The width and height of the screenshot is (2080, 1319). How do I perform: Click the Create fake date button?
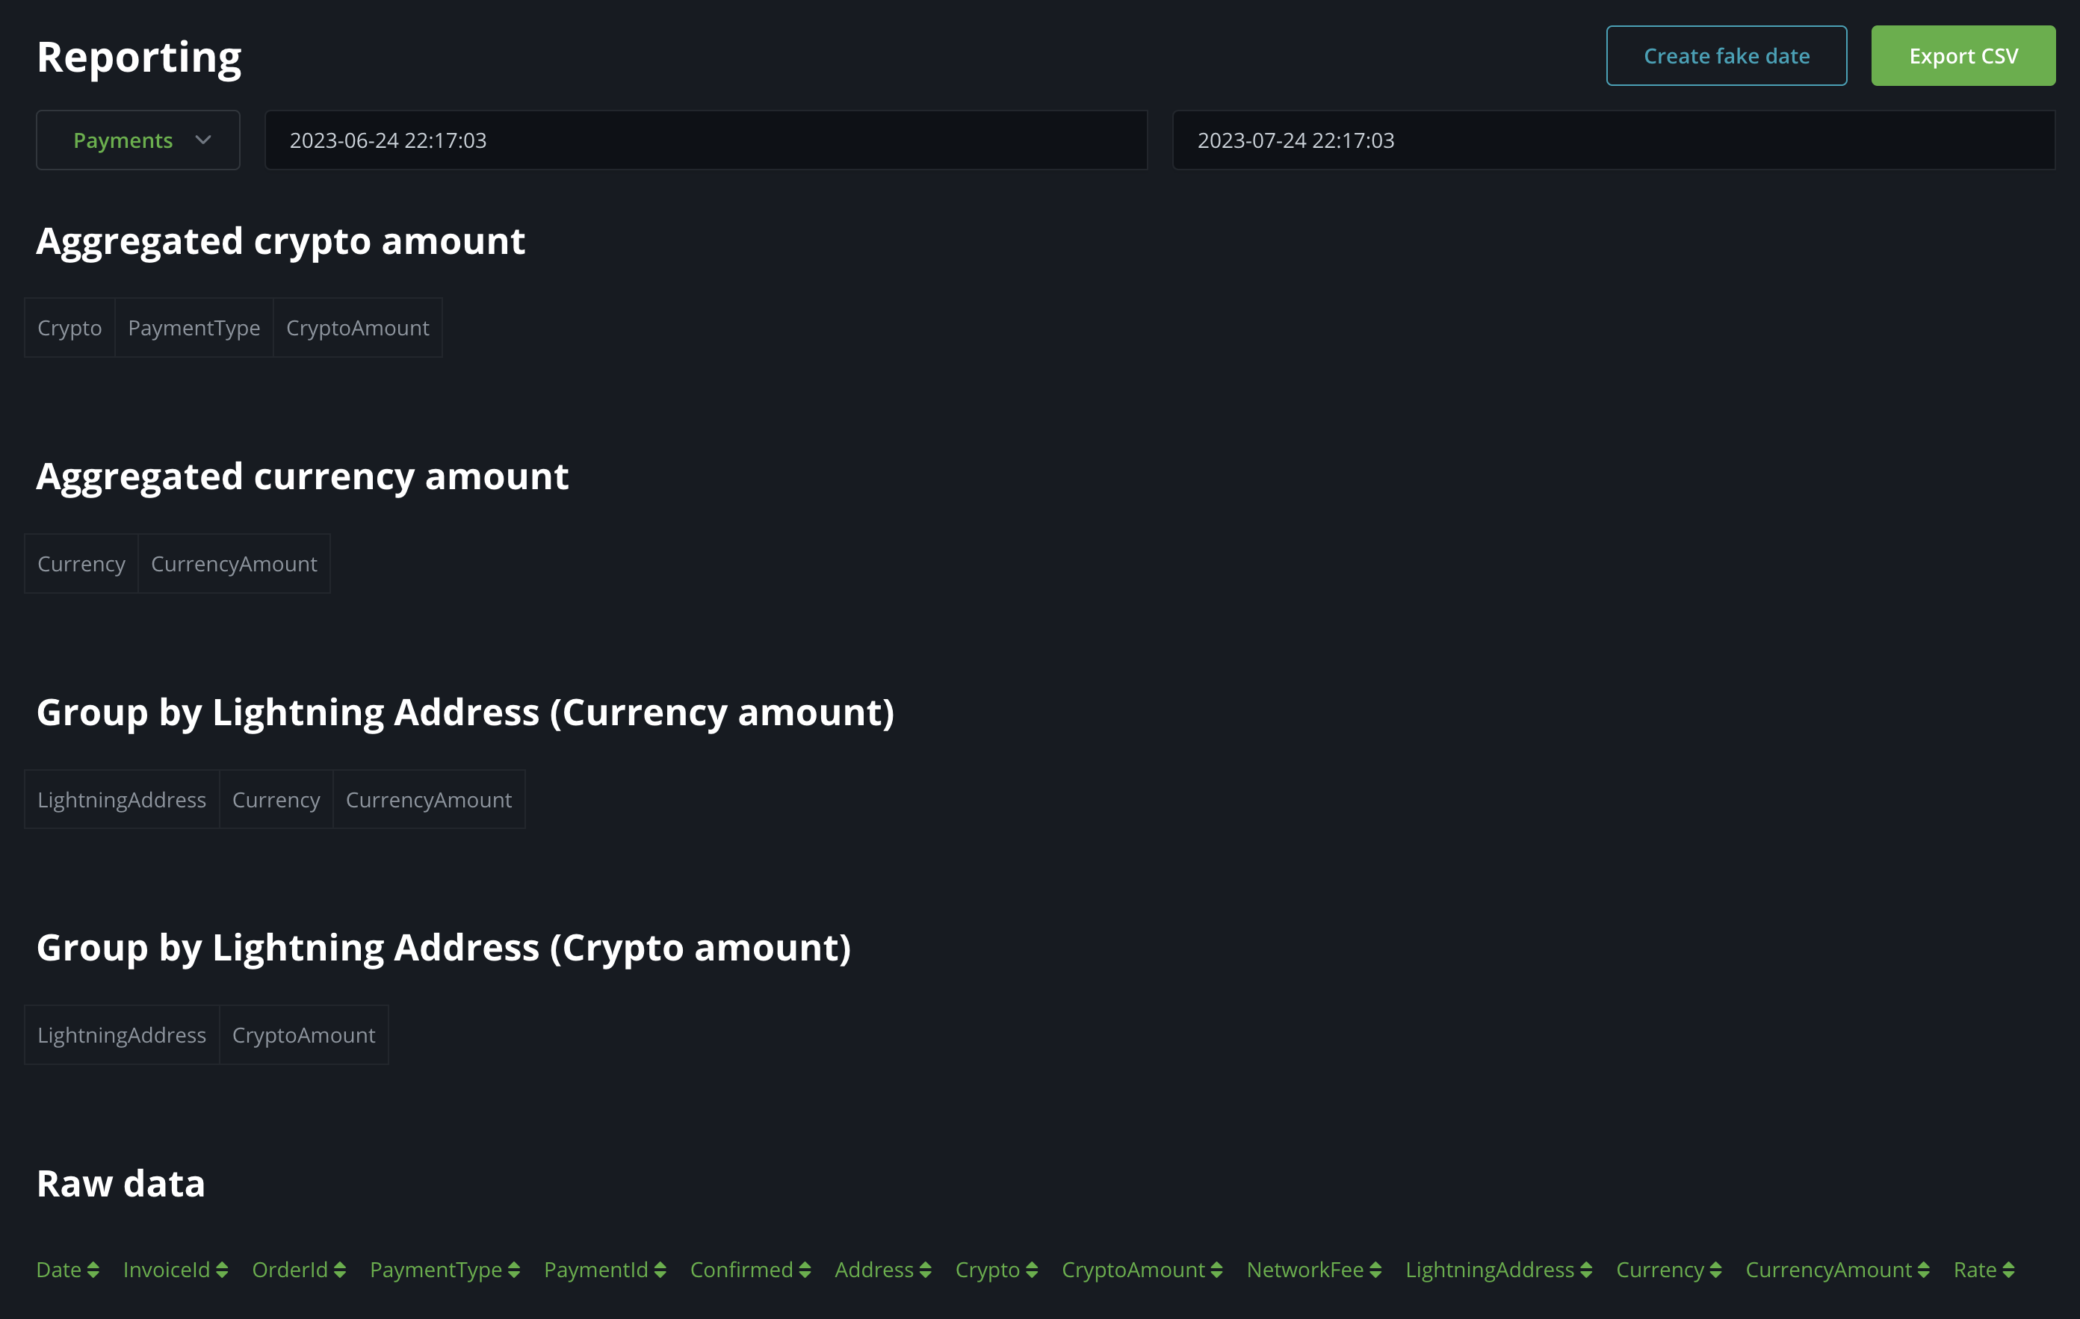pos(1726,55)
